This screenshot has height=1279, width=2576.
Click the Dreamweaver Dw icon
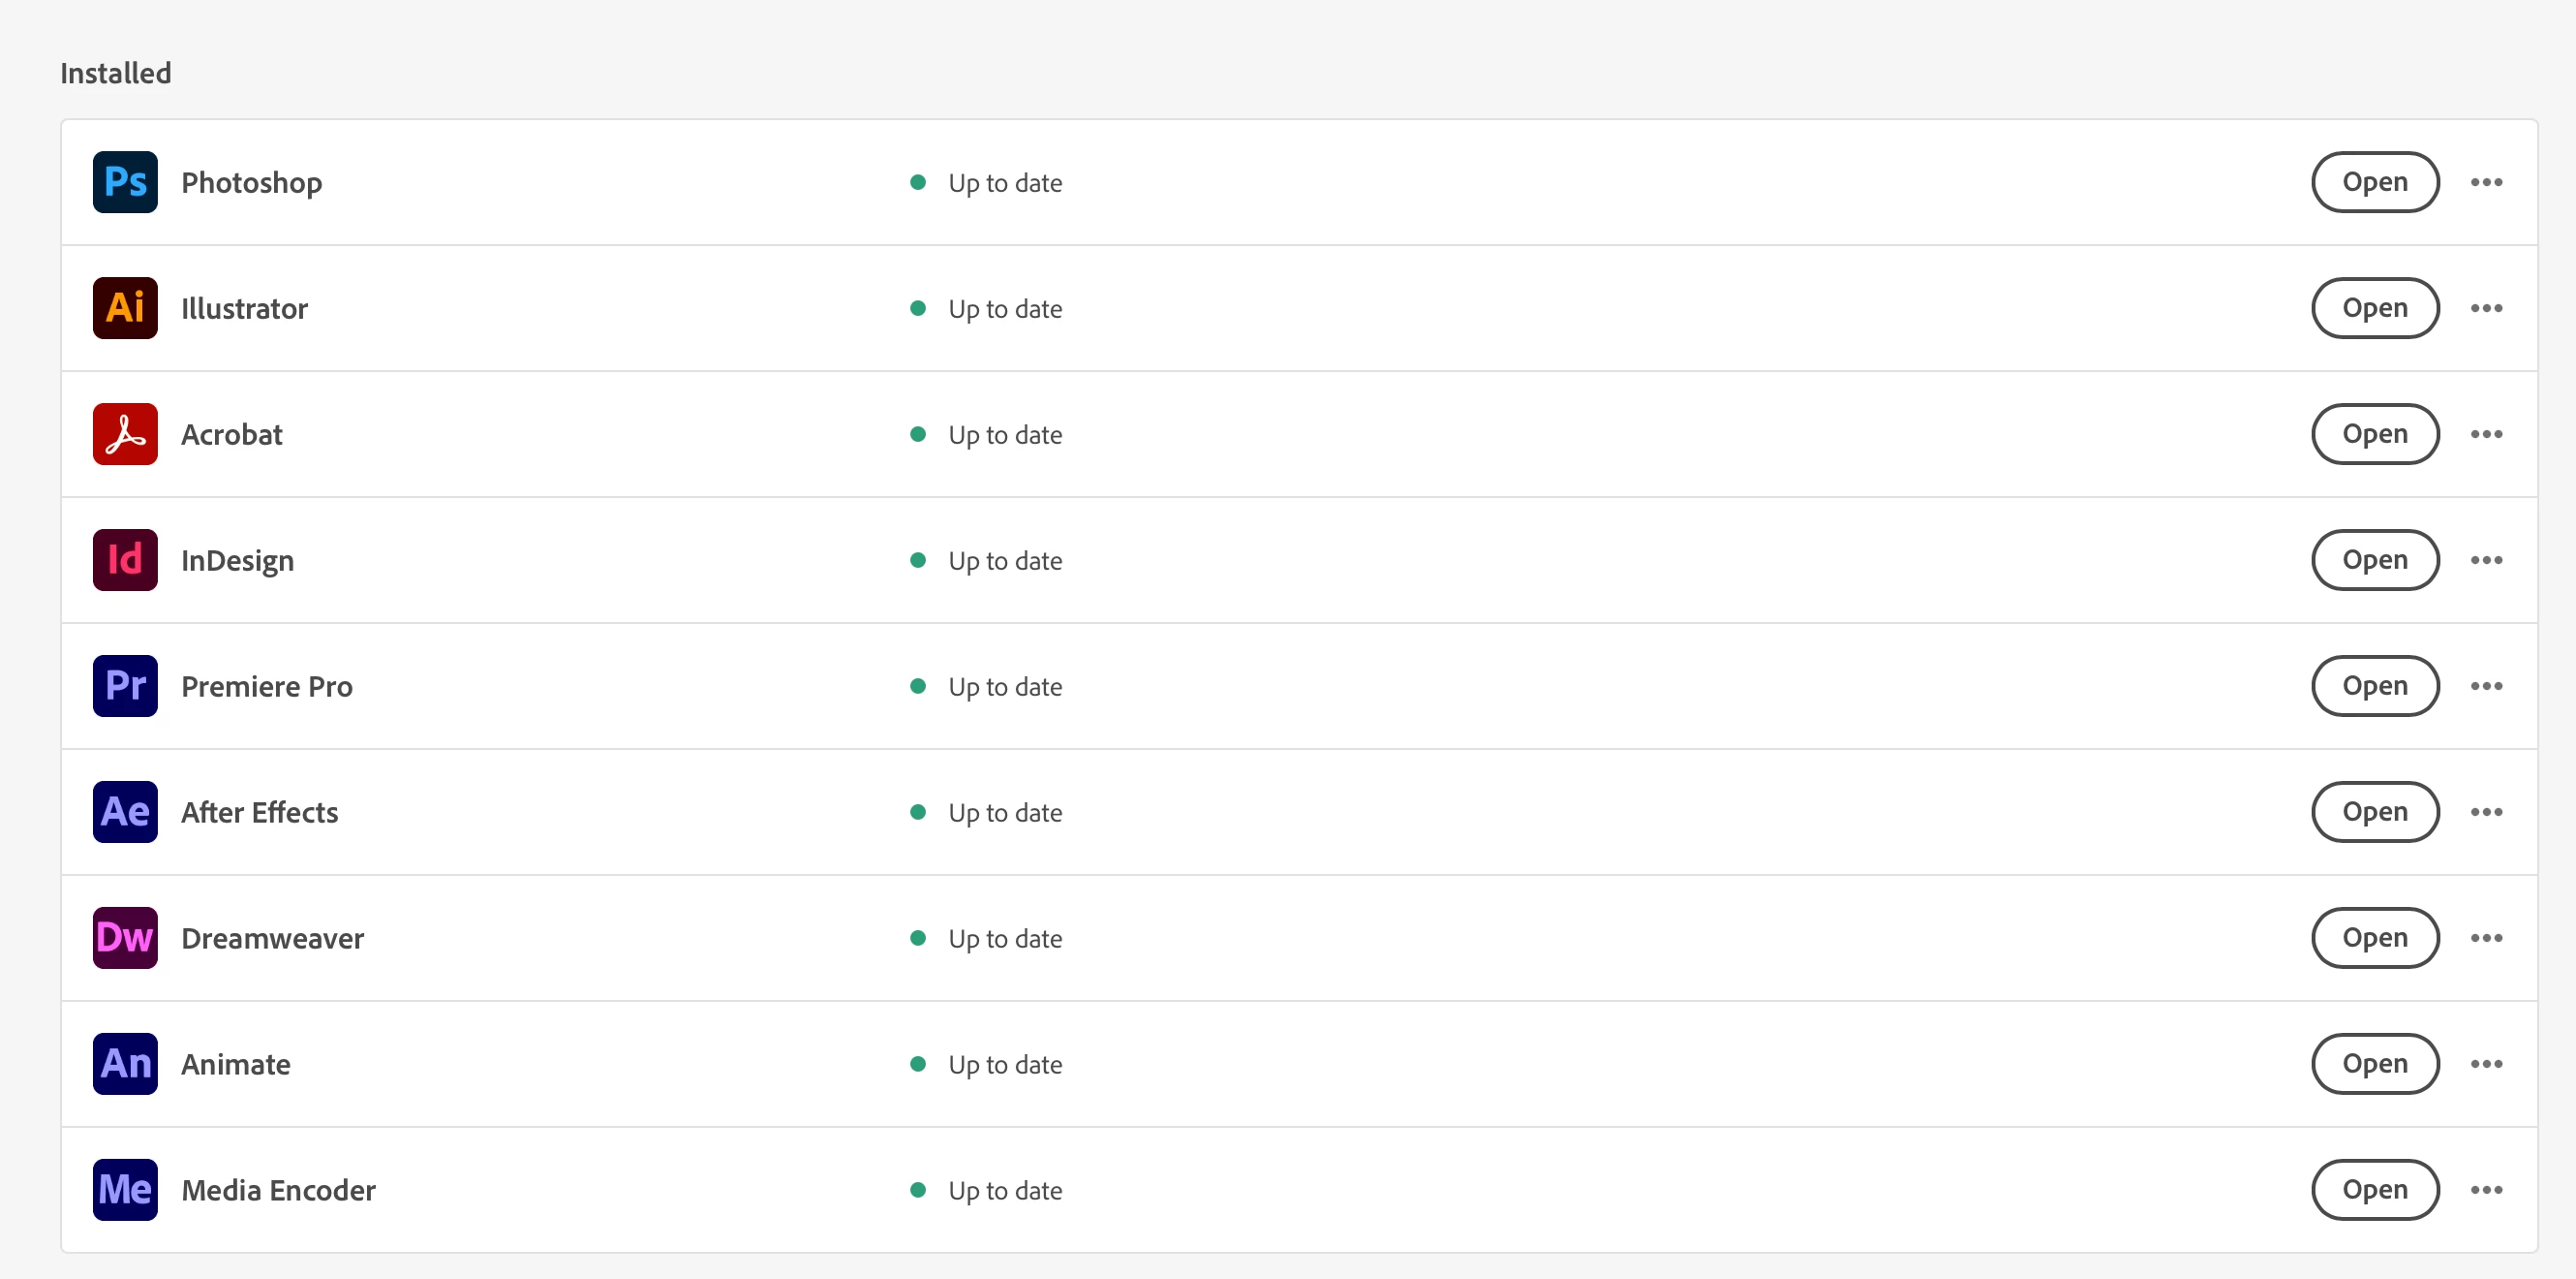click(125, 938)
